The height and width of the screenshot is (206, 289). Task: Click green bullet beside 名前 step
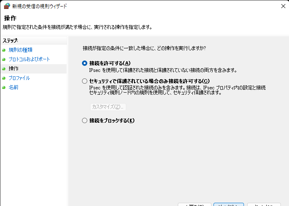pos(4,87)
